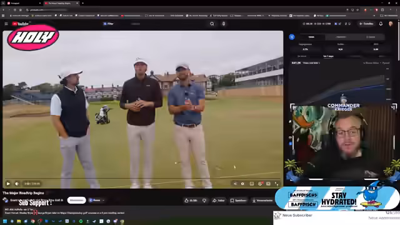Toggle the theater mode view
The height and width of the screenshot is (225, 400).
pos(268,184)
